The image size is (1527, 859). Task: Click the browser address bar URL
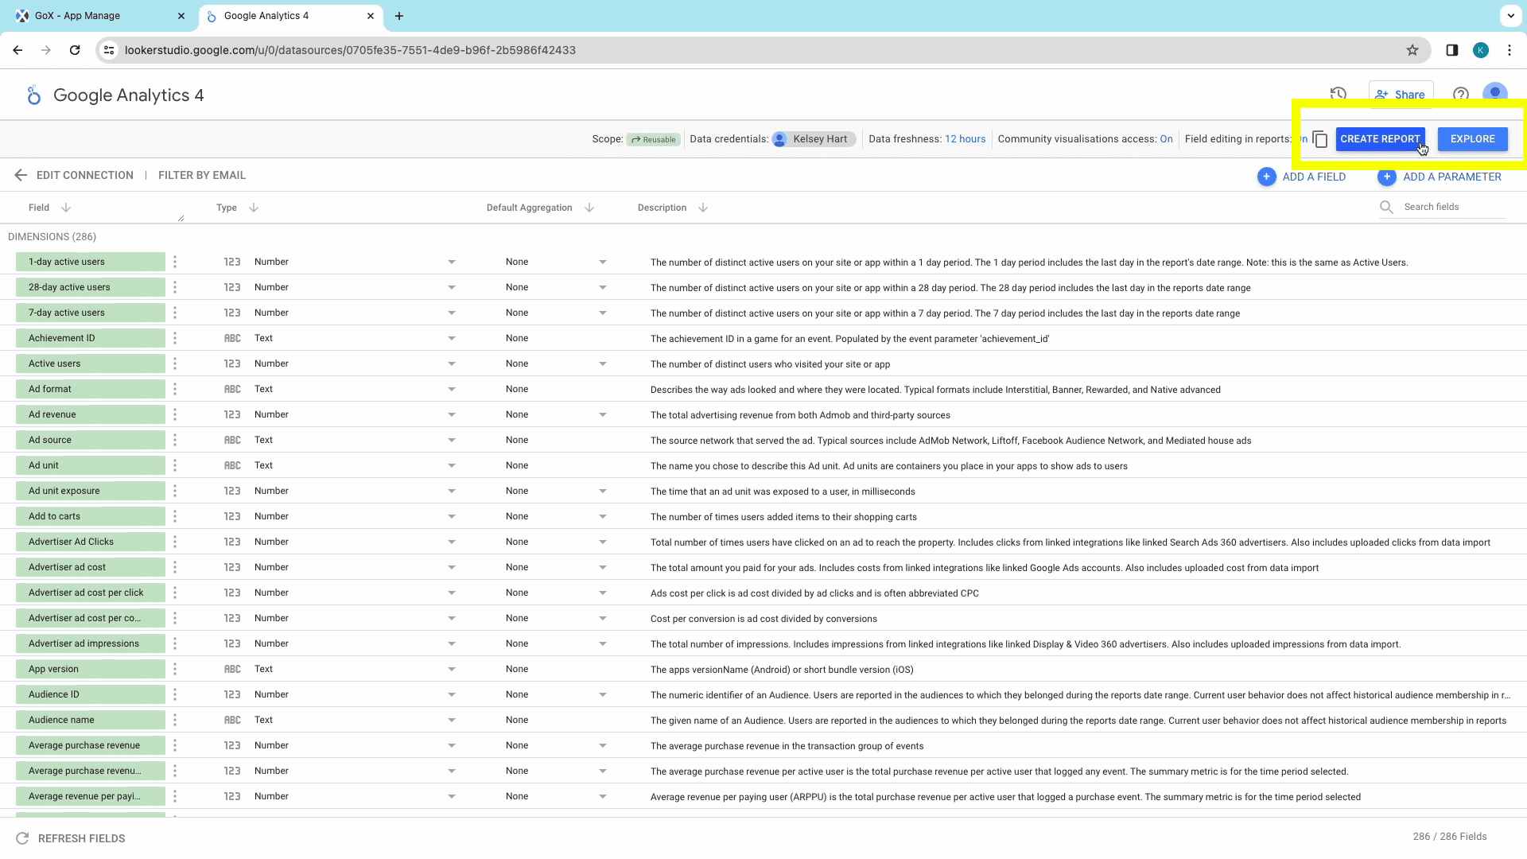coord(350,50)
